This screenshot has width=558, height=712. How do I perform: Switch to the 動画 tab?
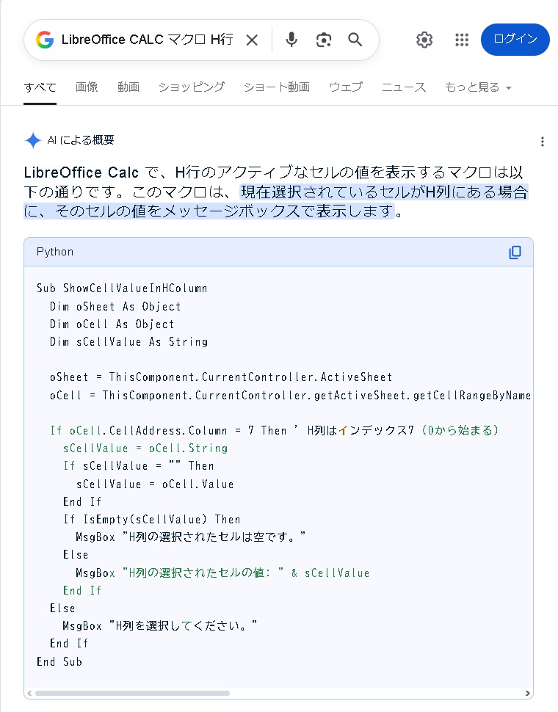click(x=128, y=87)
